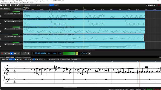161x90 pixels.
Task: Click the 180.00 tempo field
Action: 54,53
